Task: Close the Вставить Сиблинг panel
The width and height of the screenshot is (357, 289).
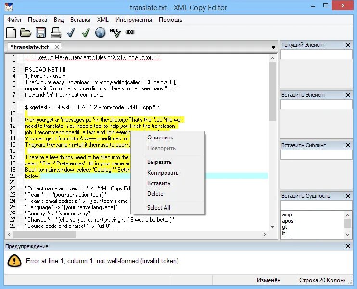Action: pyautogui.click(x=348, y=145)
